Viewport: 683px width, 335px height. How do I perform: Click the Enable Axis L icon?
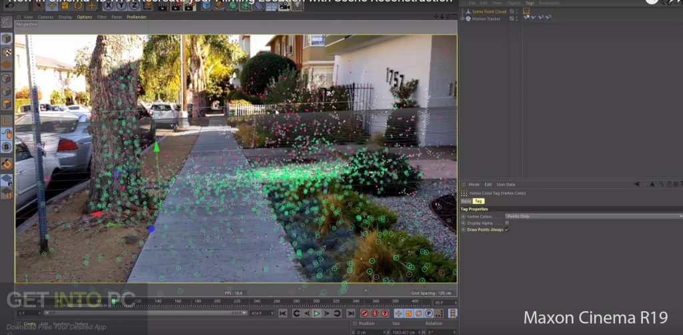pos(6,121)
